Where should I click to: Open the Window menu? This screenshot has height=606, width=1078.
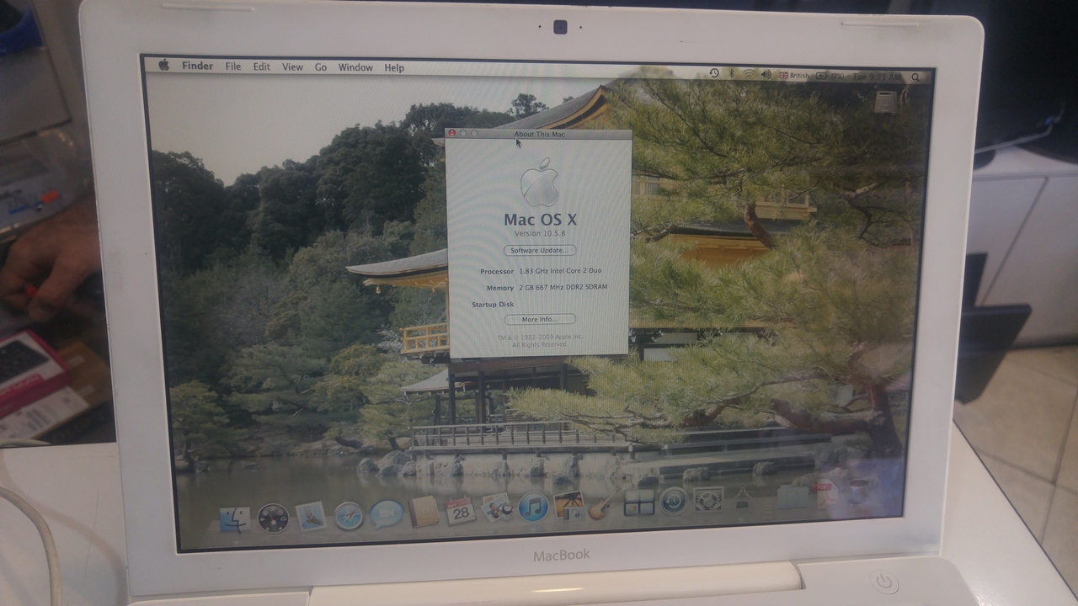355,67
